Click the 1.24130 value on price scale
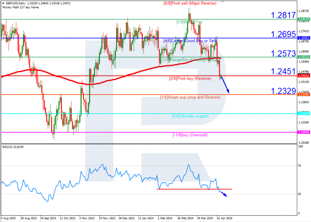Screen dimensions: 311x222 coord(304,82)
